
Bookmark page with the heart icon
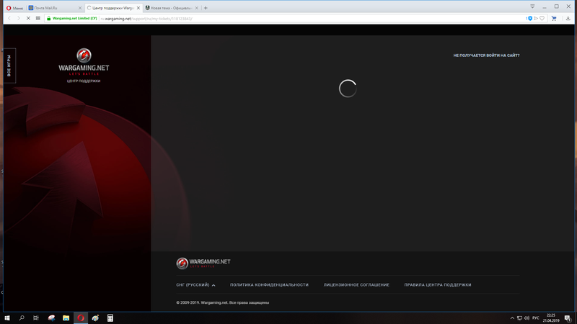(542, 19)
